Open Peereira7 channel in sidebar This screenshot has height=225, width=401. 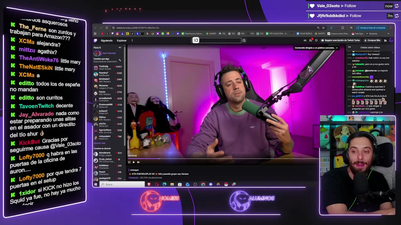tap(108, 74)
